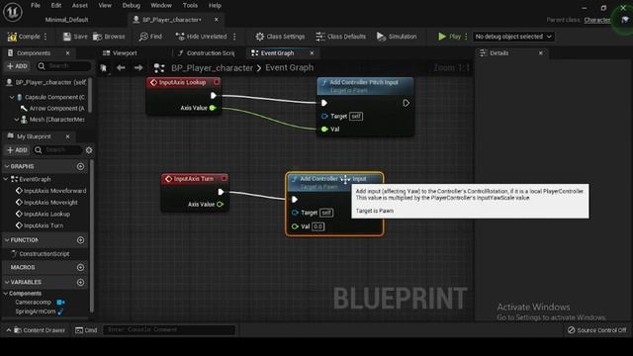Close the My Blueprint panel
Screen dimensions: 633x356
68,136
